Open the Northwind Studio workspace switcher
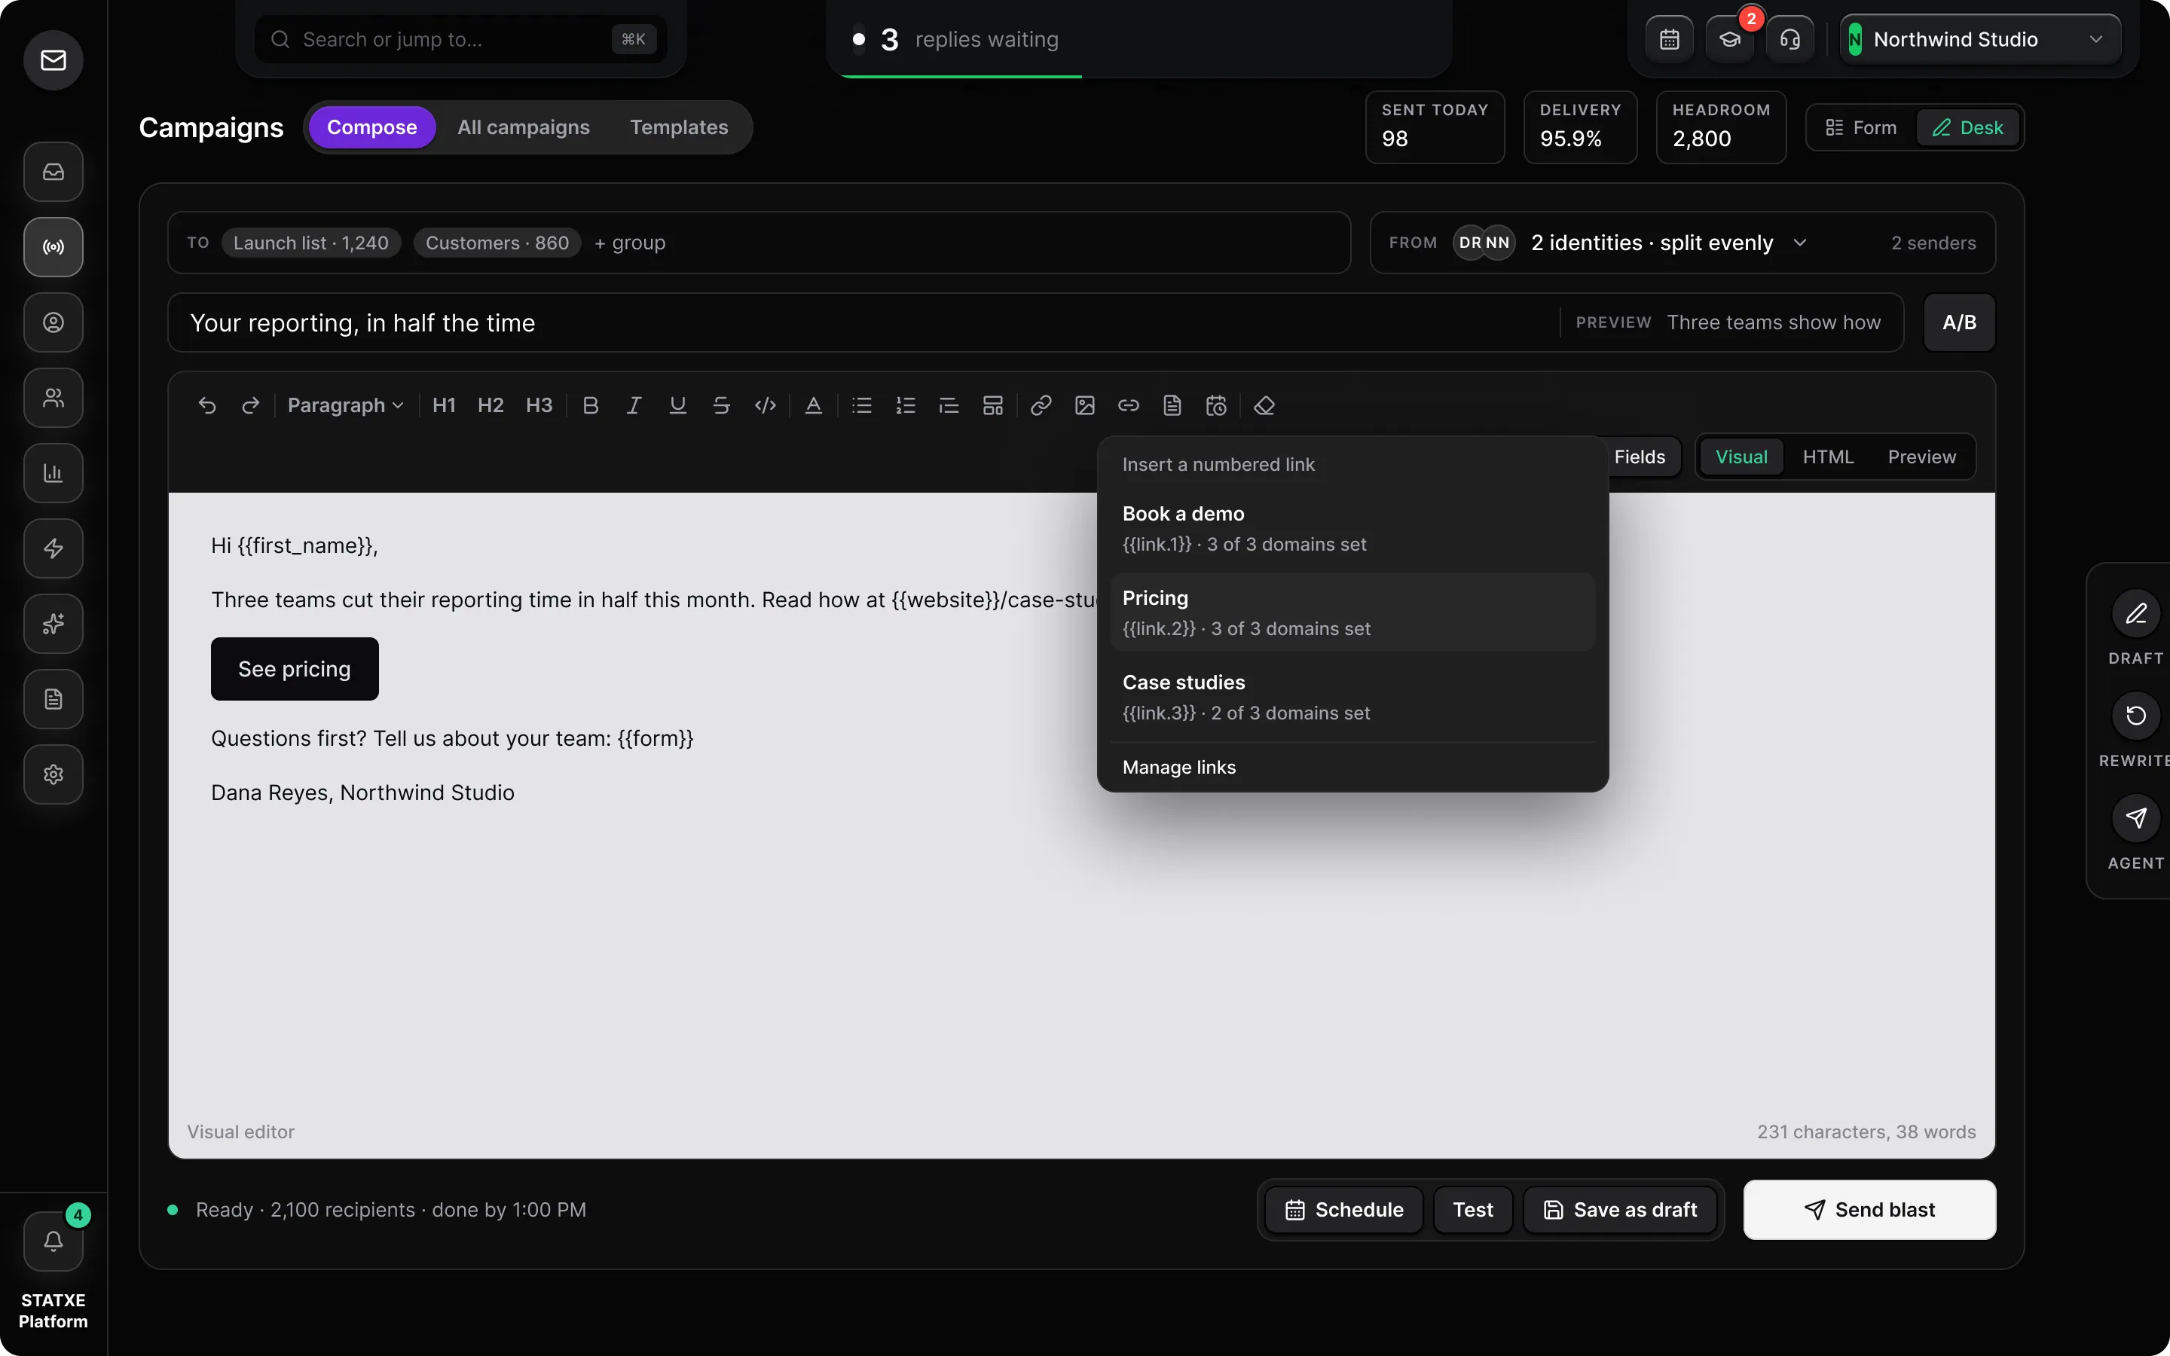Image resolution: width=2170 pixels, height=1356 pixels. point(1980,39)
